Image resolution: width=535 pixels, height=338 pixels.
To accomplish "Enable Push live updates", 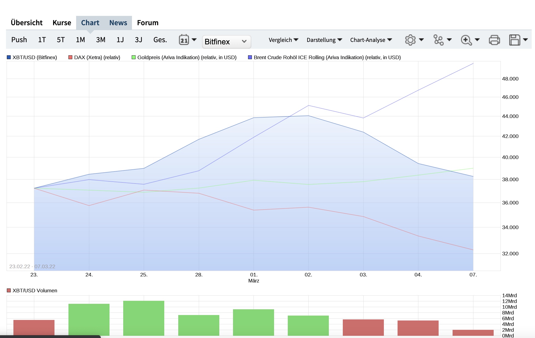I will tap(19, 40).
